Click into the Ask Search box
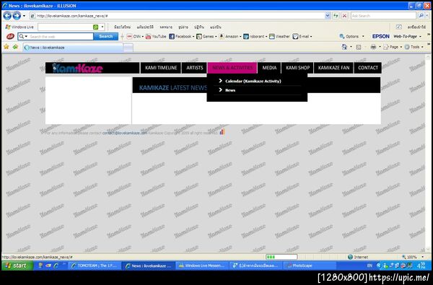The image size is (433, 285). (383, 16)
